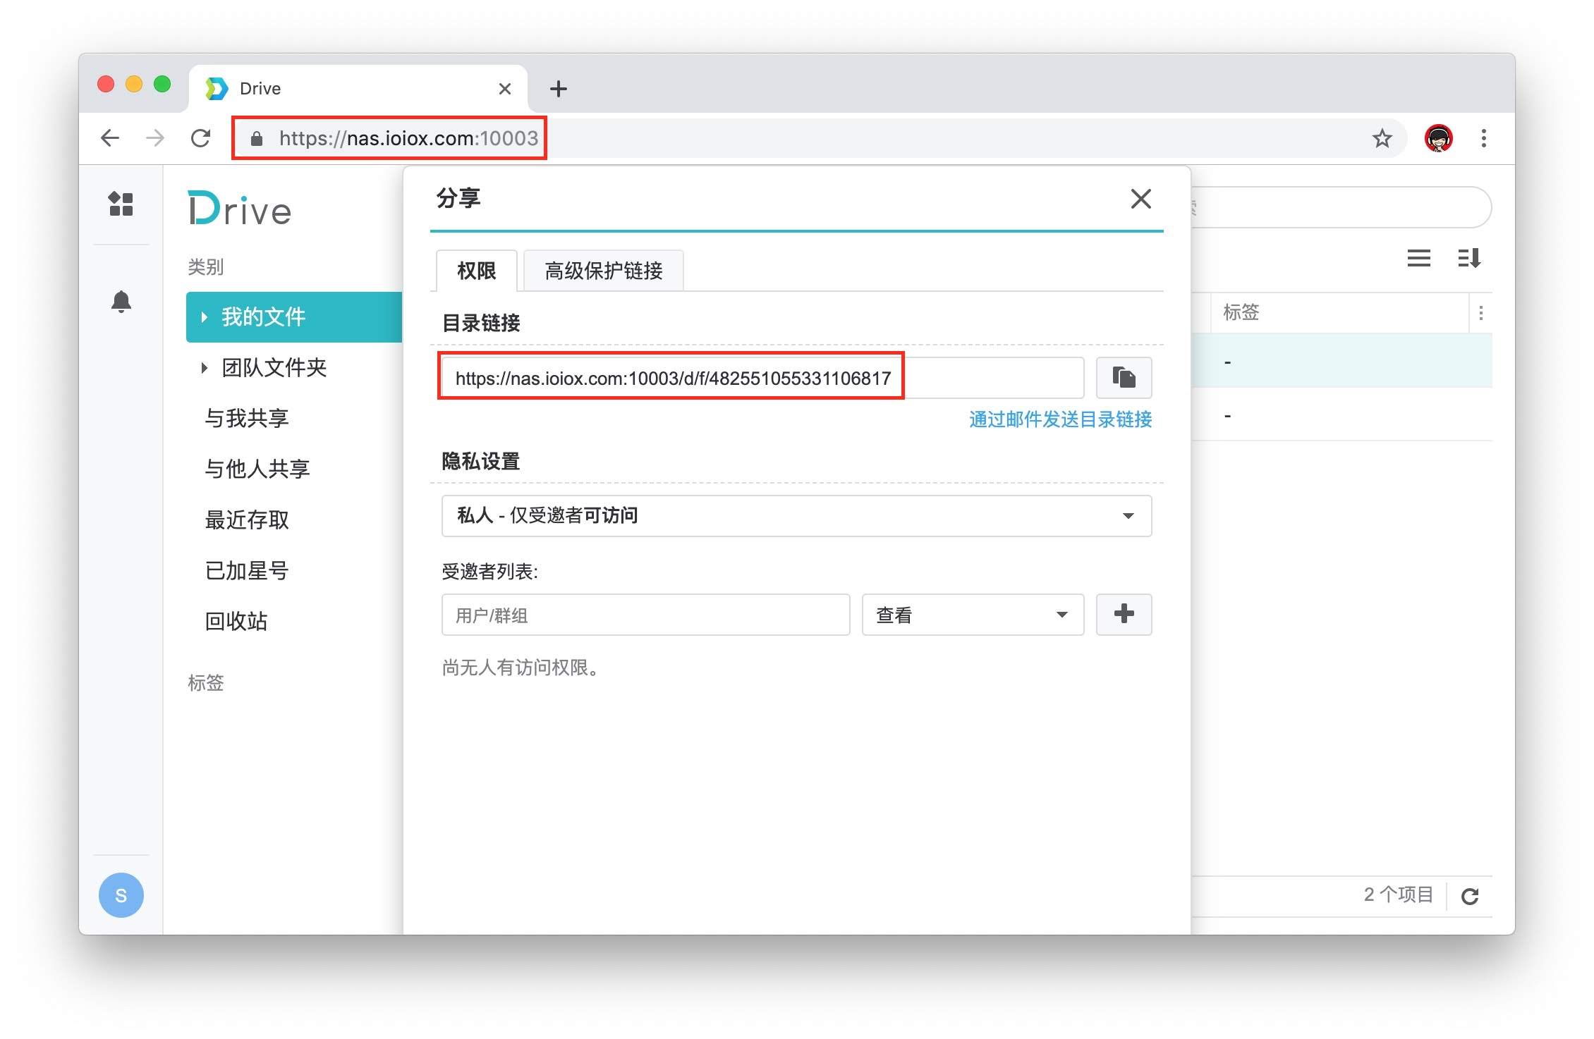The width and height of the screenshot is (1594, 1039).
Task: Refresh the file list icon
Action: 1470,896
